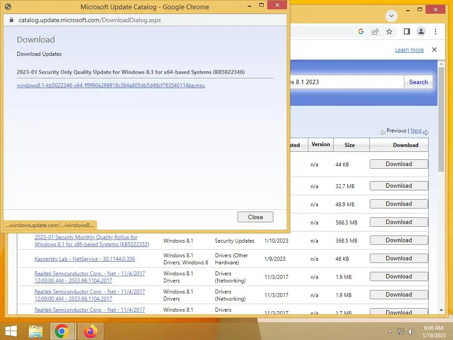453x340 pixels.
Task: Click the windows8.1-kb5022346-x64 .msu download link
Action: (x=111, y=85)
